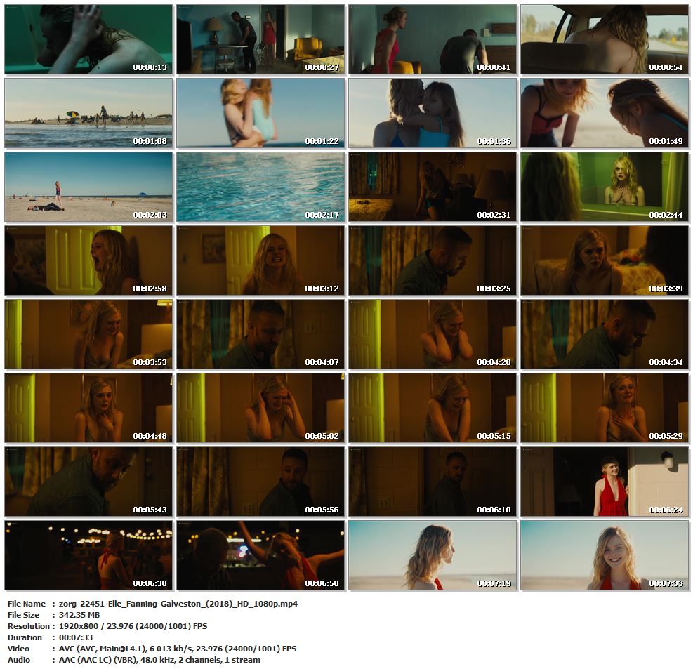Click the thumbnail marked 00:04:07
The image size is (693, 669).
pos(260,334)
